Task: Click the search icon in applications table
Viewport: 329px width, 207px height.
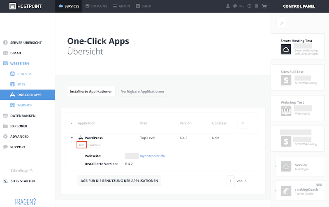Action: (243, 123)
